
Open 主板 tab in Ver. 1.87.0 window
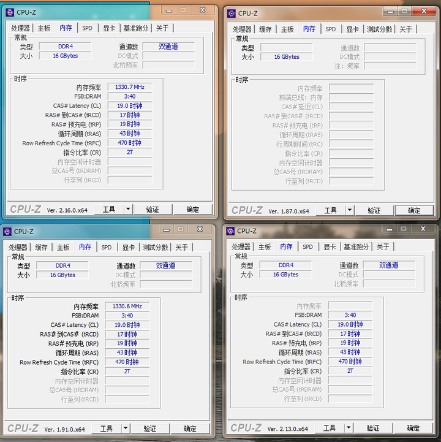click(x=287, y=29)
